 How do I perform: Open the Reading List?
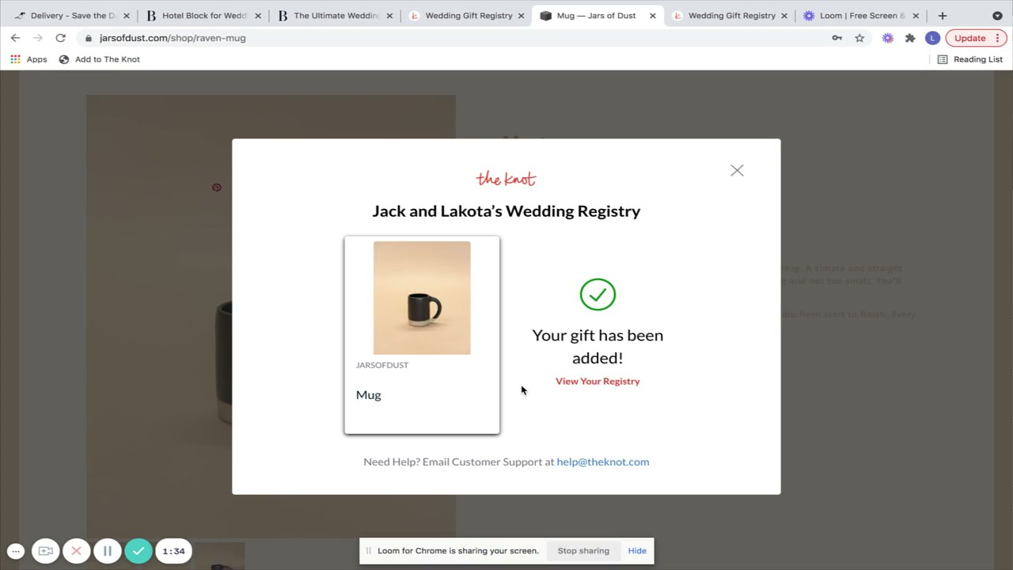969,59
